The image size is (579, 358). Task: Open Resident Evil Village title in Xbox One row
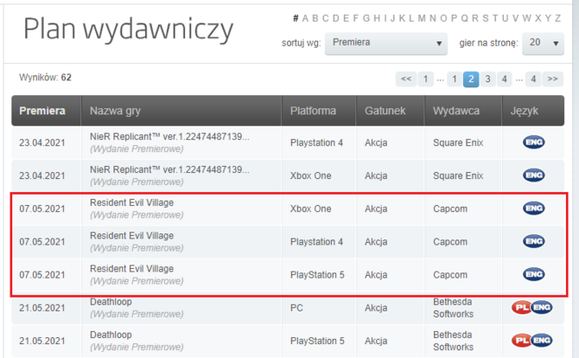coord(132,202)
